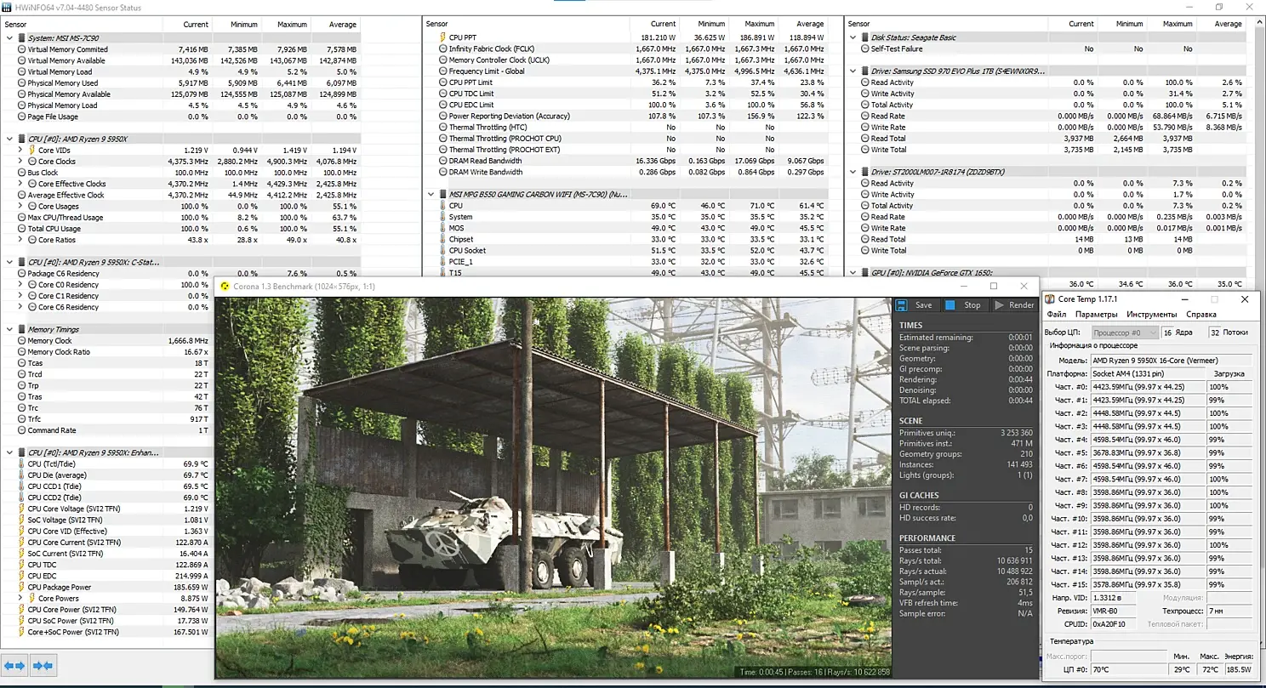The image size is (1266, 688).
Task: Click the Corona Benchmark radiation title icon
Action: point(225,287)
